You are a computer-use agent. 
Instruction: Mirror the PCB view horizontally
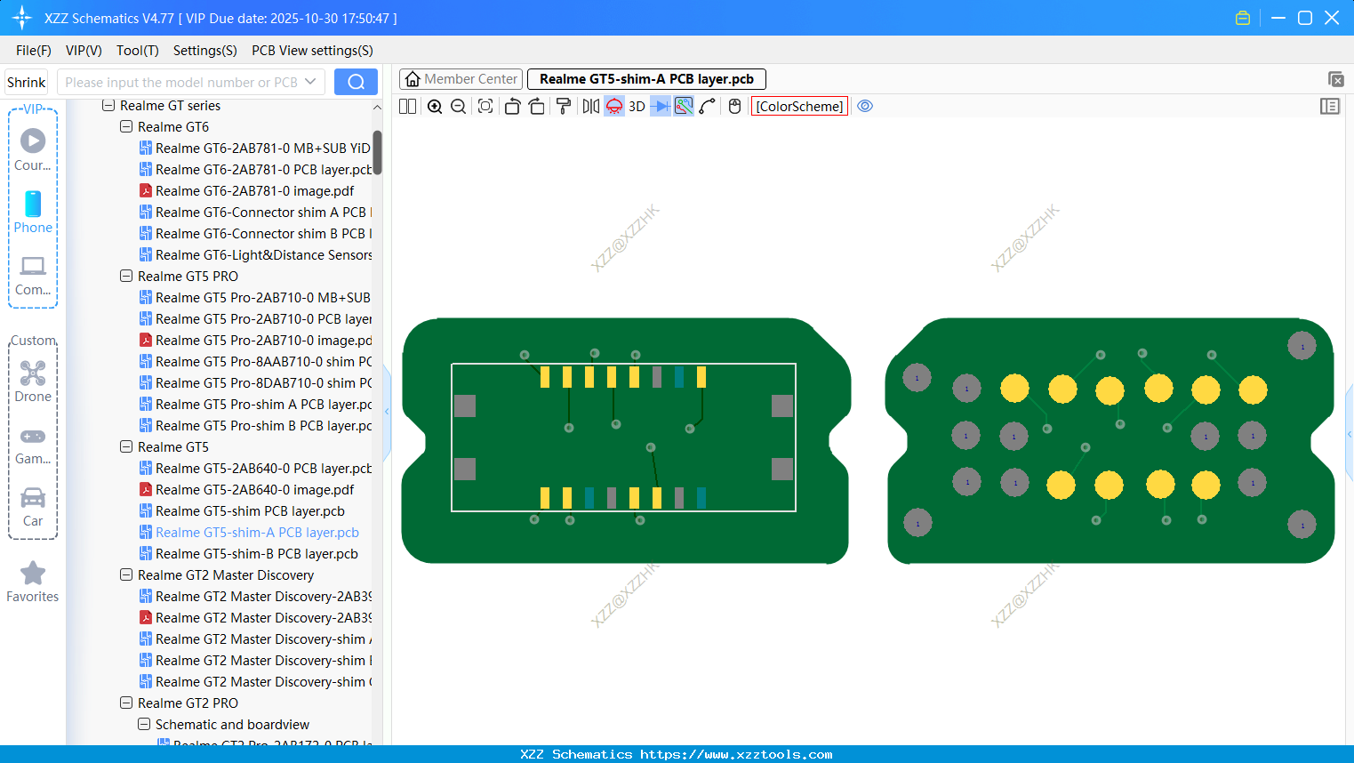(589, 106)
